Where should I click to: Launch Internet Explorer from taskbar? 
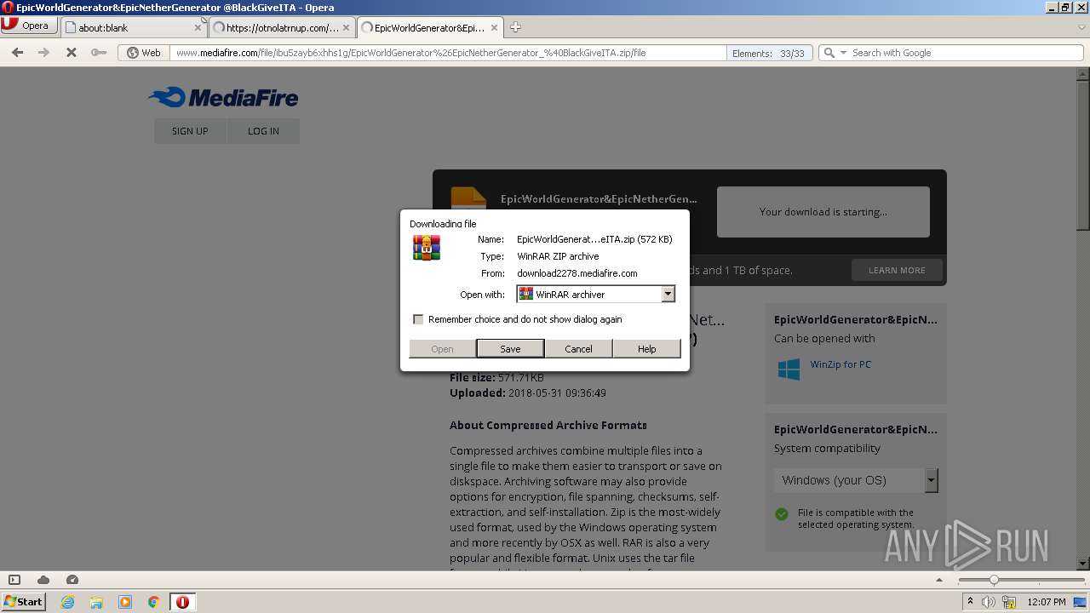click(67, 602)
